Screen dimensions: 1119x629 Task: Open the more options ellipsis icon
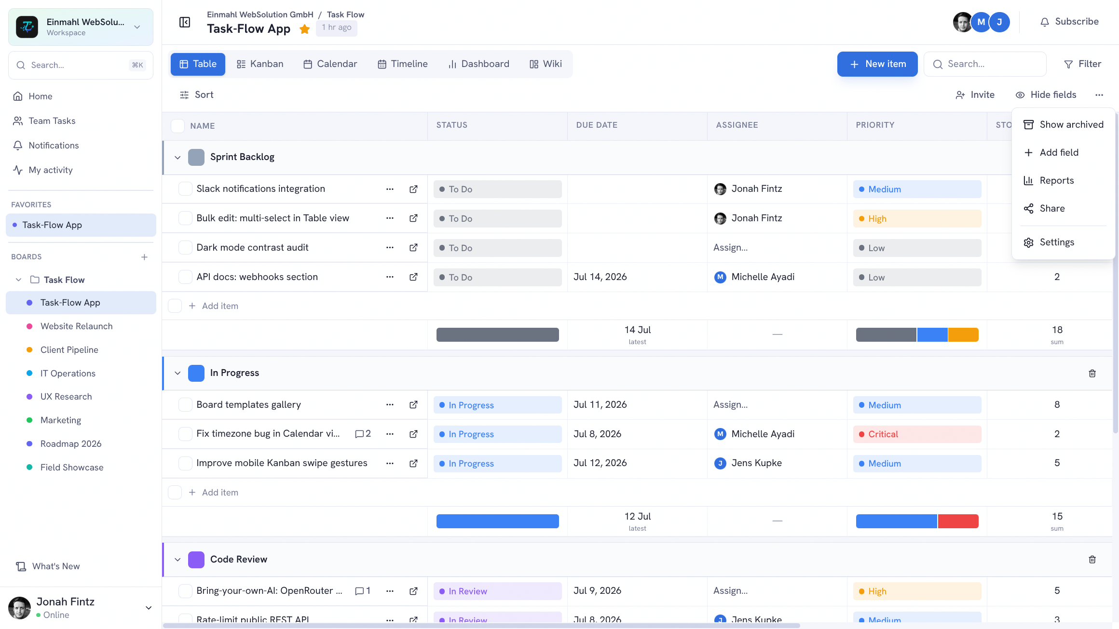pos(1099,95)
